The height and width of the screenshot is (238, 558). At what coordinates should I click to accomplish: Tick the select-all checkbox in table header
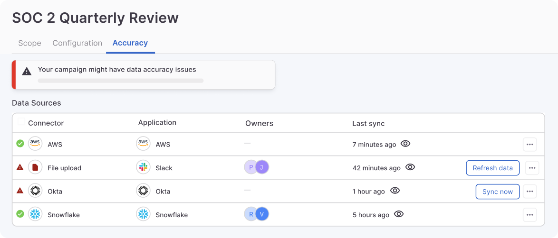(21, 122)
